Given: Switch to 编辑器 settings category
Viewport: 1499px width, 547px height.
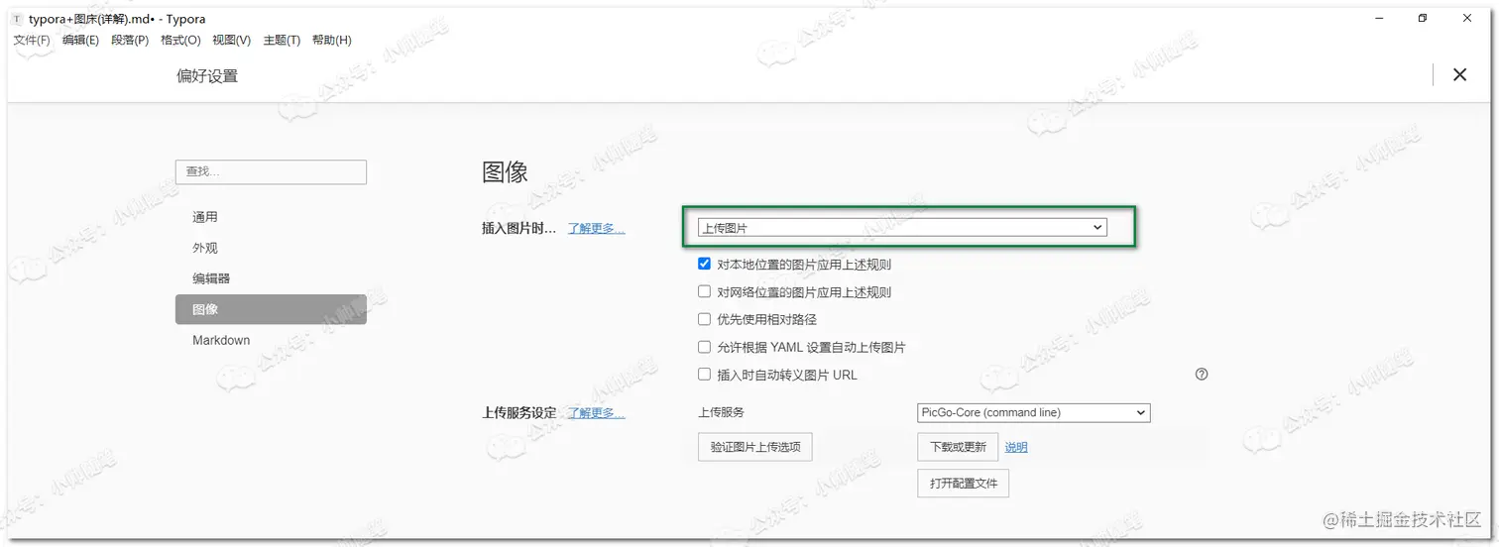Looking at the screenshot, I should click(271, 278).
